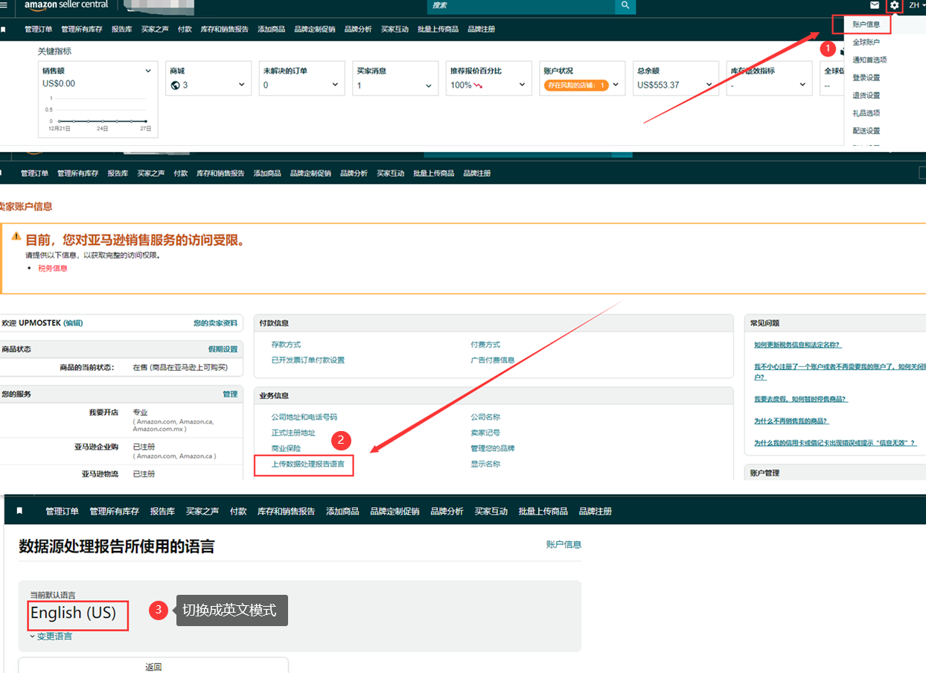Click the bookmark icon left of 管理订单 on dashboard
Viewport: 926px width, 673px height.
4,29
